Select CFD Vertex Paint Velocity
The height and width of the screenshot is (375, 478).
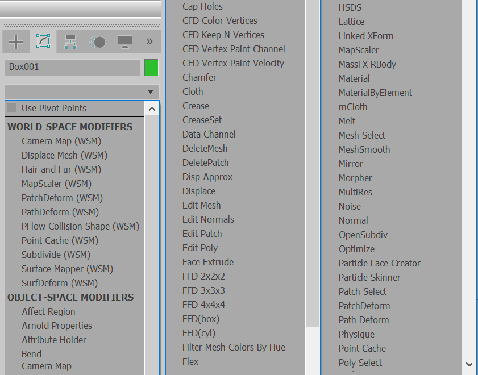233,64
